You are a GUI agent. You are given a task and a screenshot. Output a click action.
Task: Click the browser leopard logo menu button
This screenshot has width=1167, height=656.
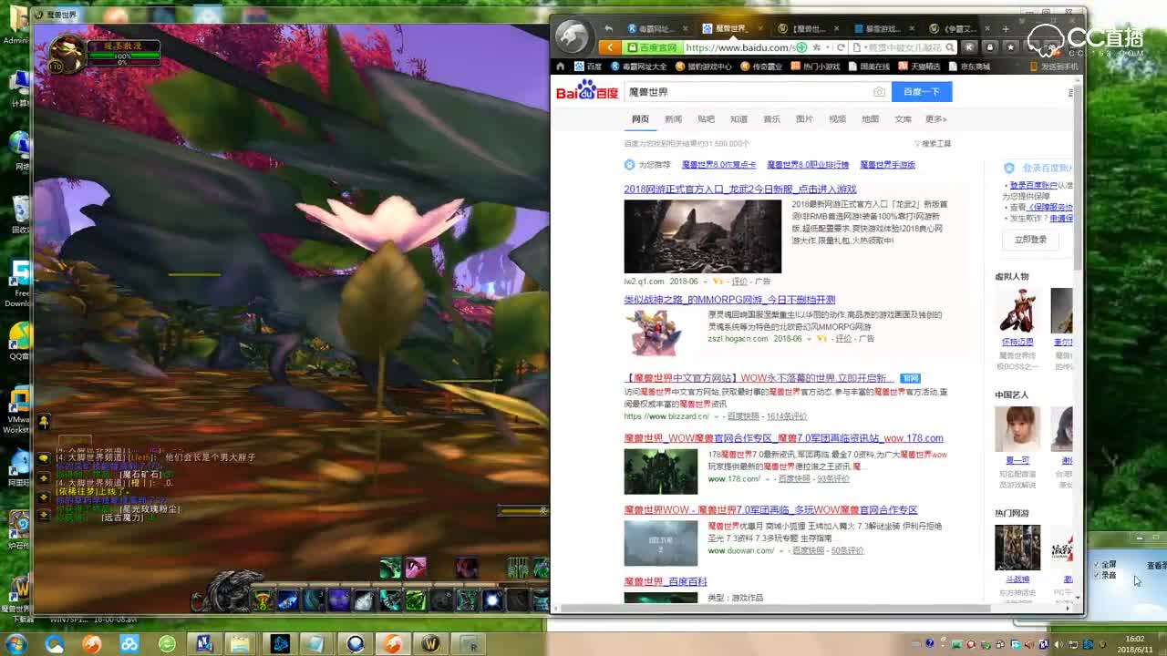[573, 36]
